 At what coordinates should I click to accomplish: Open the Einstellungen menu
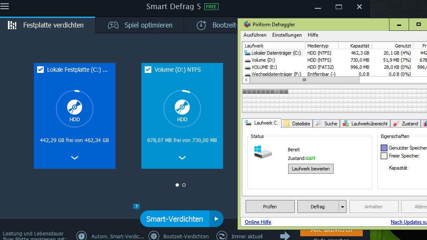[287, 35]
